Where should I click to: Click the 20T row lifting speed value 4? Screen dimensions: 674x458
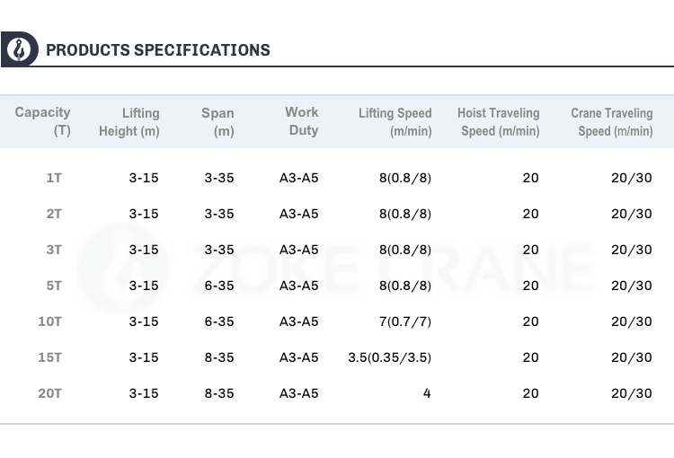point(427,393)
